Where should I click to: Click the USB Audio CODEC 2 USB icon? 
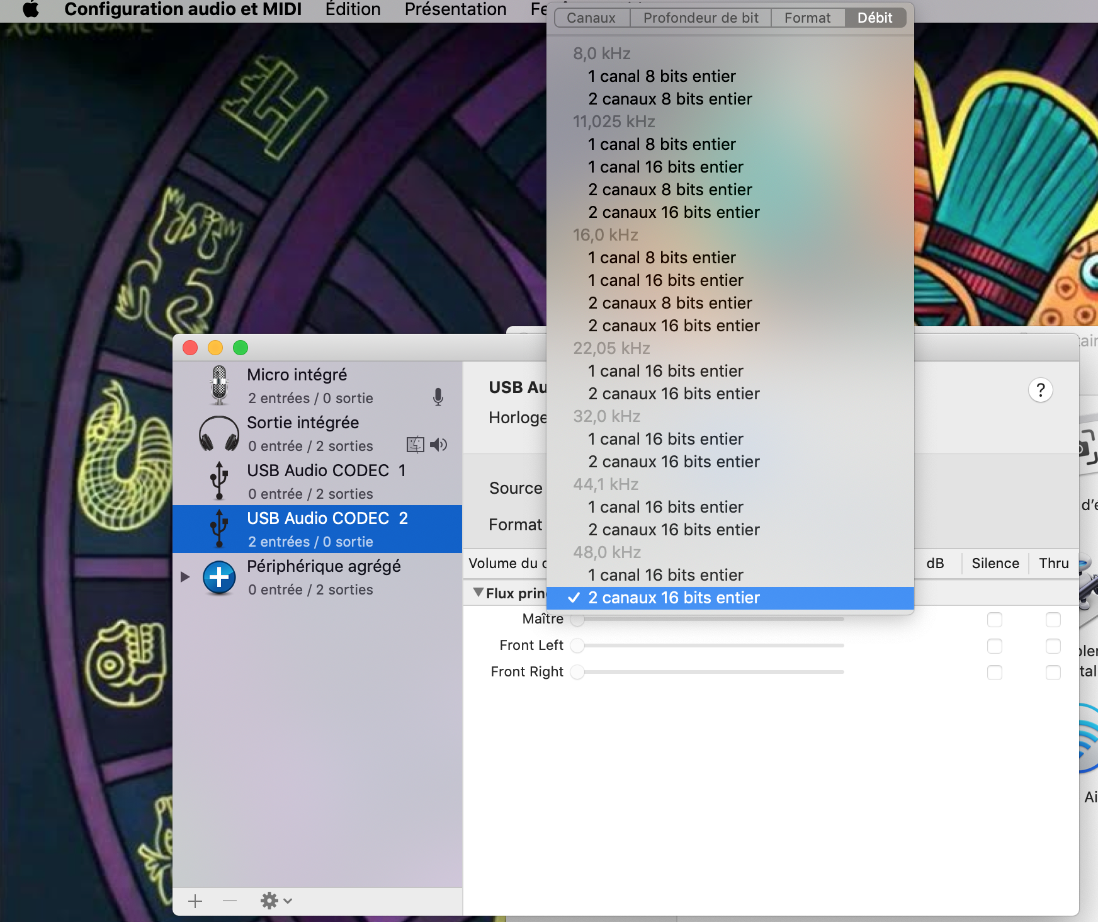tap(219, 528)
